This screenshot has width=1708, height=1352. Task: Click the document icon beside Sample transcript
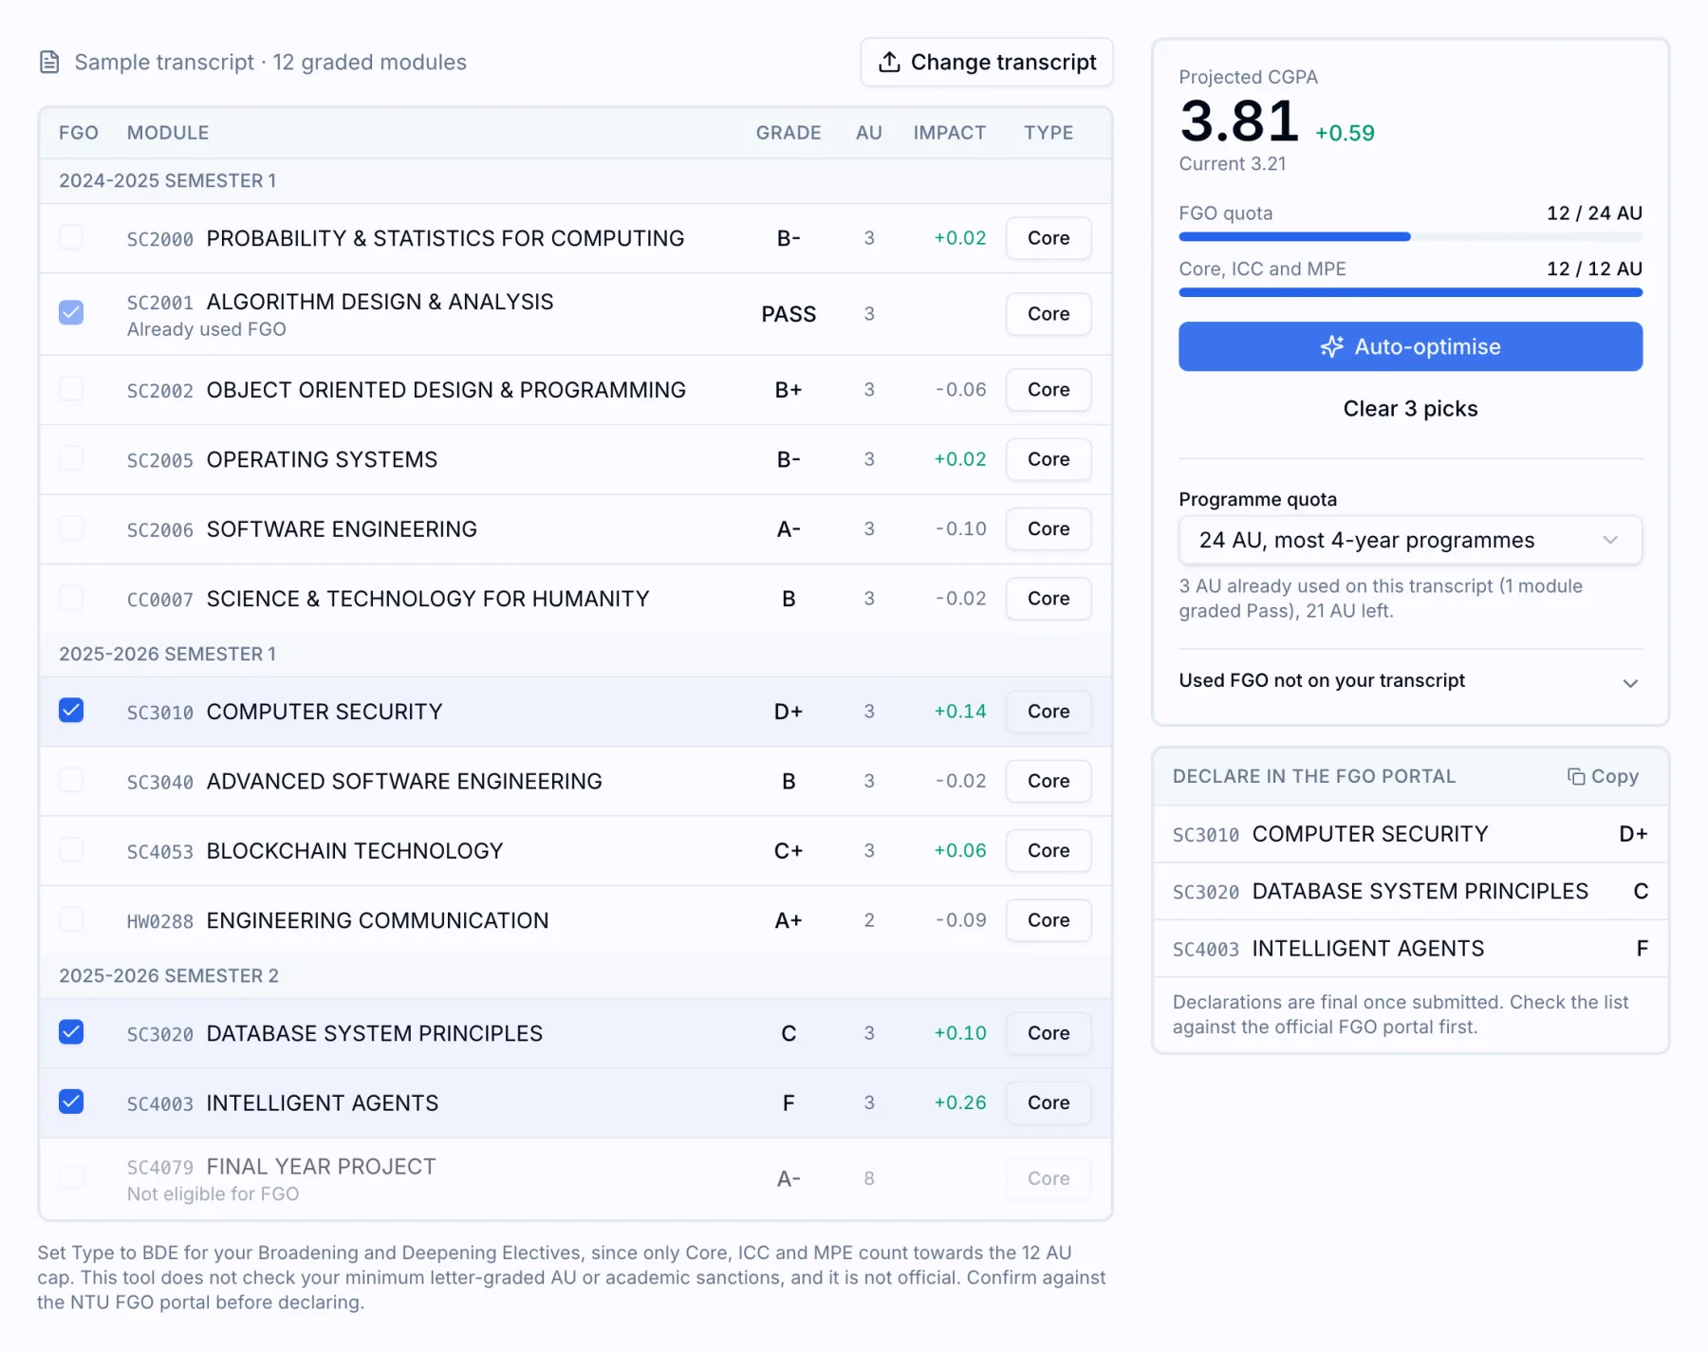click(49, 63)
